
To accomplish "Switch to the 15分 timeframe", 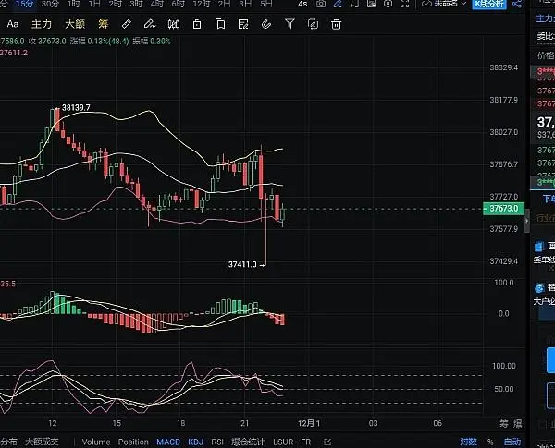I will (25, 4).
